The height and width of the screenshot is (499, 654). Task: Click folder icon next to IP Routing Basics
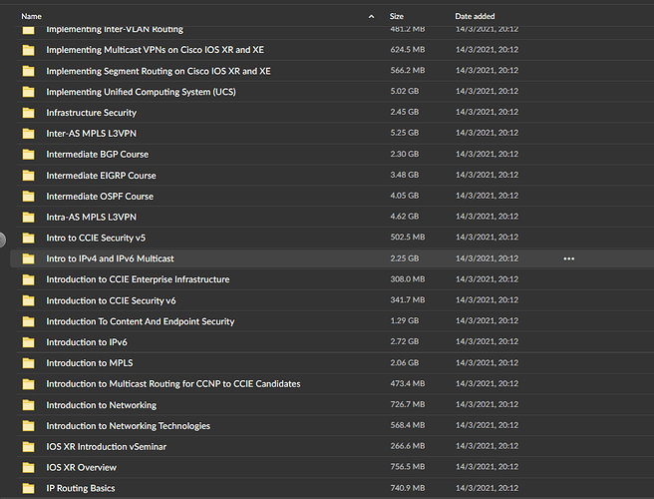point(28,488)
